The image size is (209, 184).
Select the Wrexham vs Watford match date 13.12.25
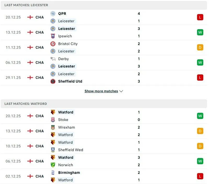click(x=13, y=131)
